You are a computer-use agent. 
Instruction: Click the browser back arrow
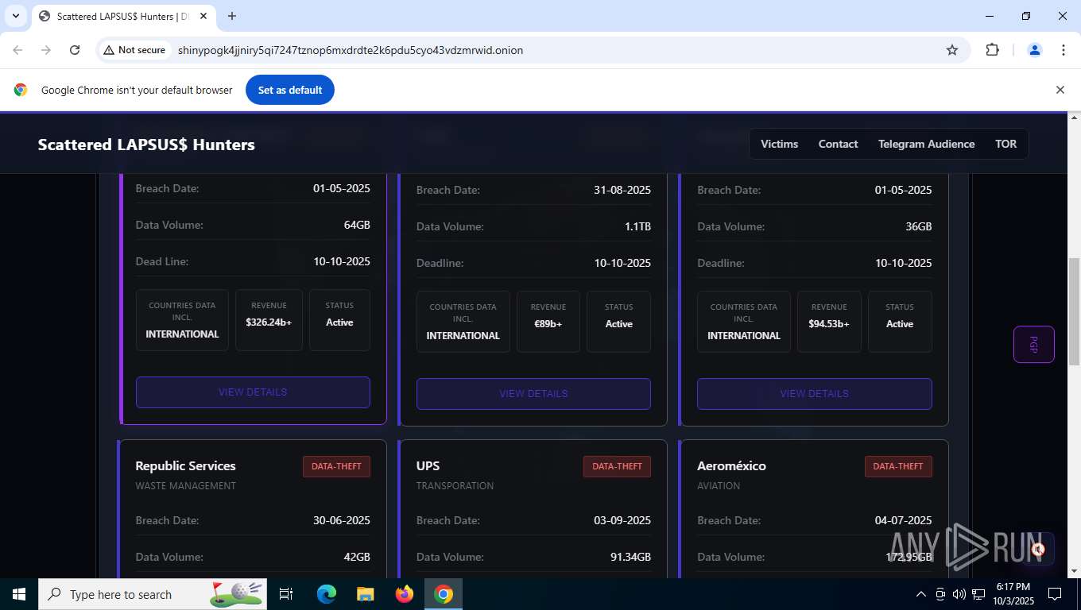[17, 50]
